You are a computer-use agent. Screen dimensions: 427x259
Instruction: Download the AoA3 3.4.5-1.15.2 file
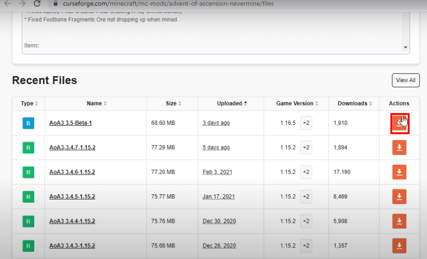coord(399,197)
